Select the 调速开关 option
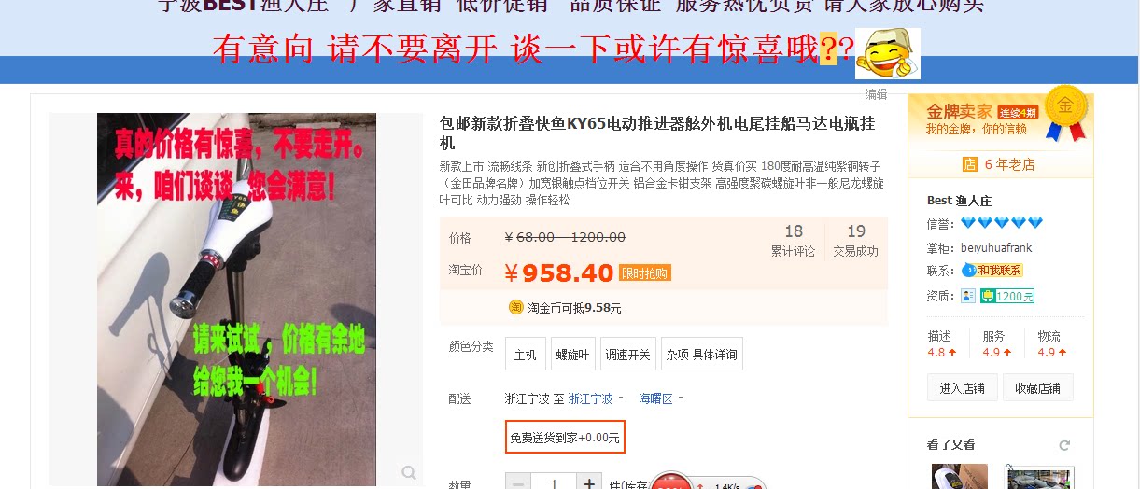The image size is (1140, 489). coord(628,355)
